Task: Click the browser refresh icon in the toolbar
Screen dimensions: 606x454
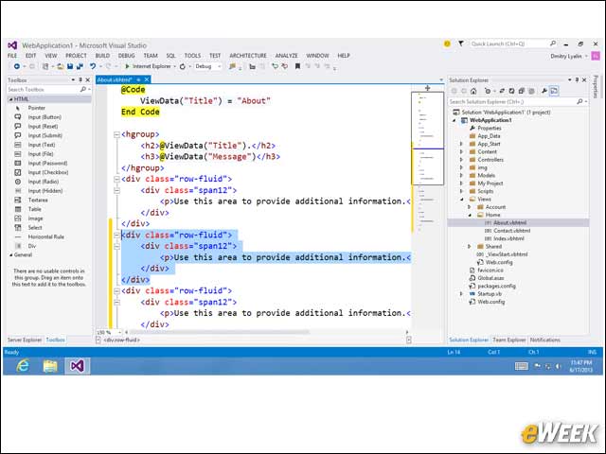Action: [x=183, y=66]
